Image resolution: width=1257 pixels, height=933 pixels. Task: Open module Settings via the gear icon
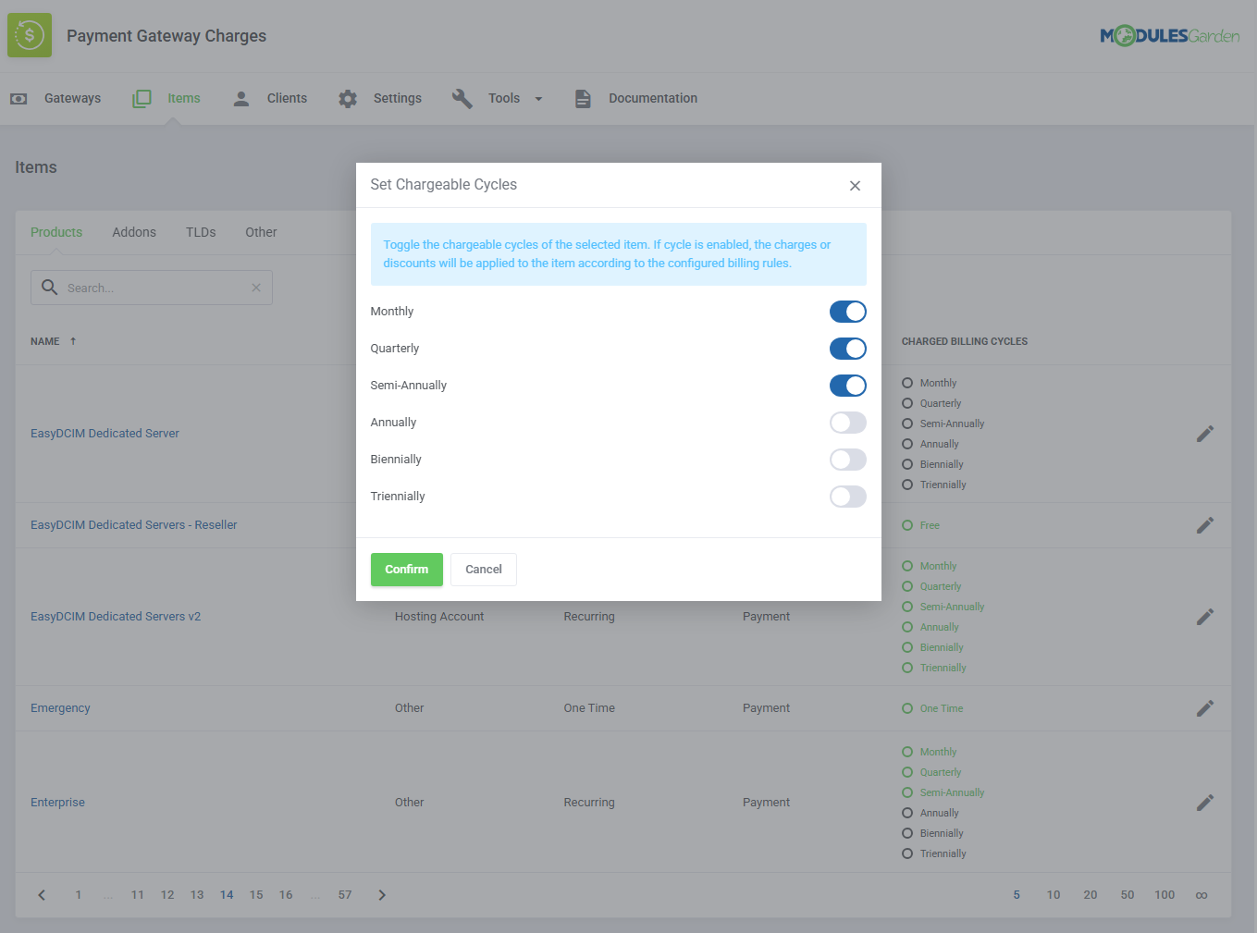(x=347, y=98)
